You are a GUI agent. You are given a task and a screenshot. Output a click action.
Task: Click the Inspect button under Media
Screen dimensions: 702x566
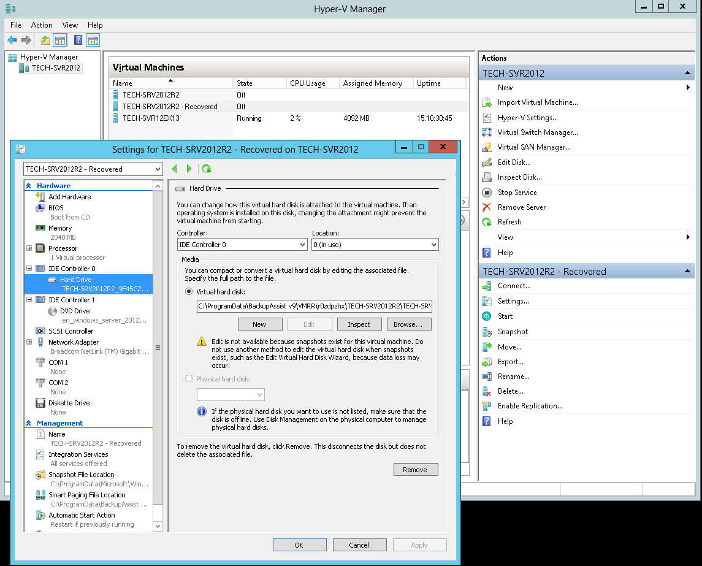(x=359, y=324)
